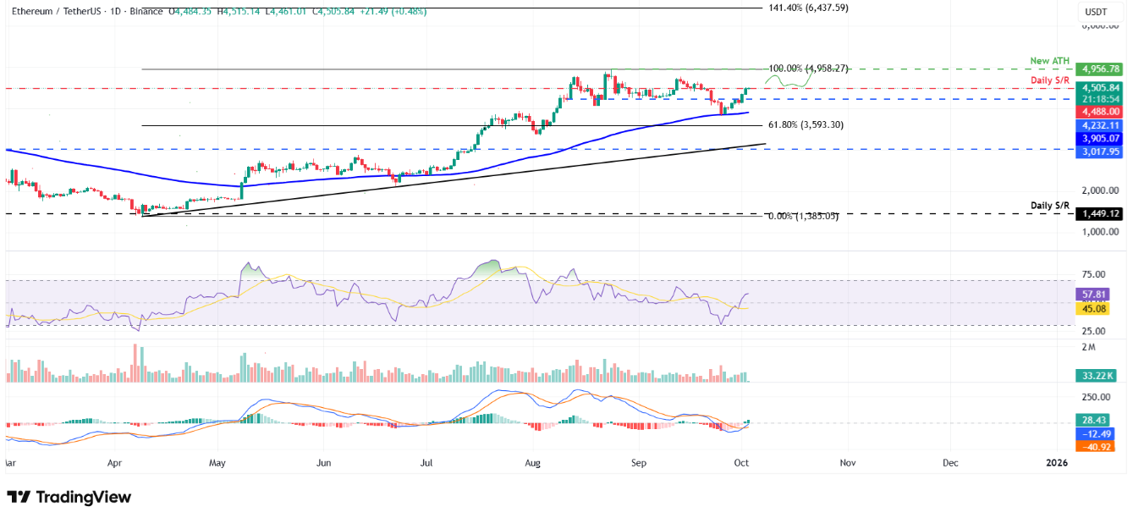
Task: Click the black Daily S/R label
Action: click(x=1049, y=203)
